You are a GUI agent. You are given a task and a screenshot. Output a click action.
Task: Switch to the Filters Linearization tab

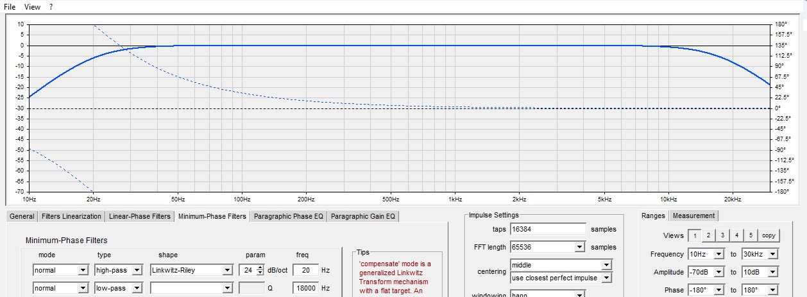tap(71, 216)
